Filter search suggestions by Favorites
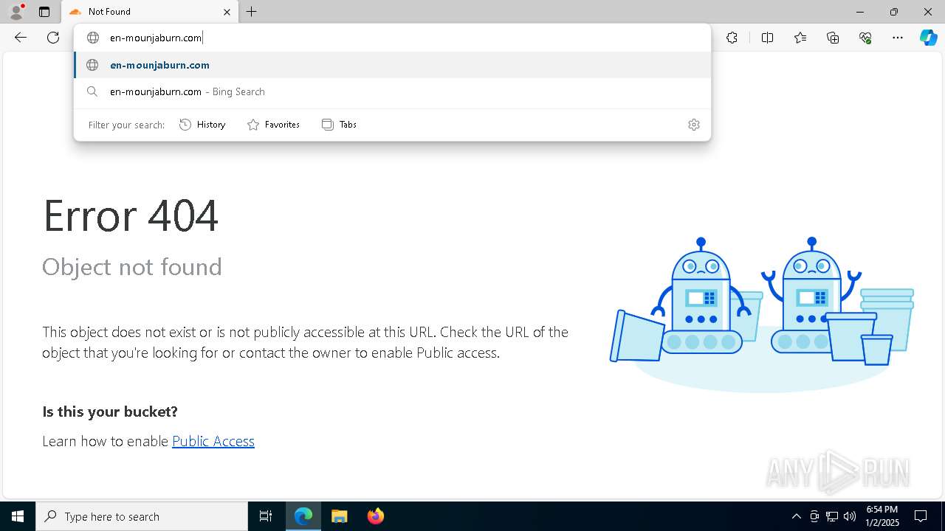This screenshot has width=945, height=531. pyautogui.click(x=273, y=125)
